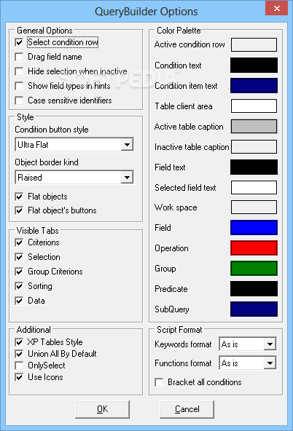Pick Active table caption color
293x431 pixels.
tap(254, 127)
